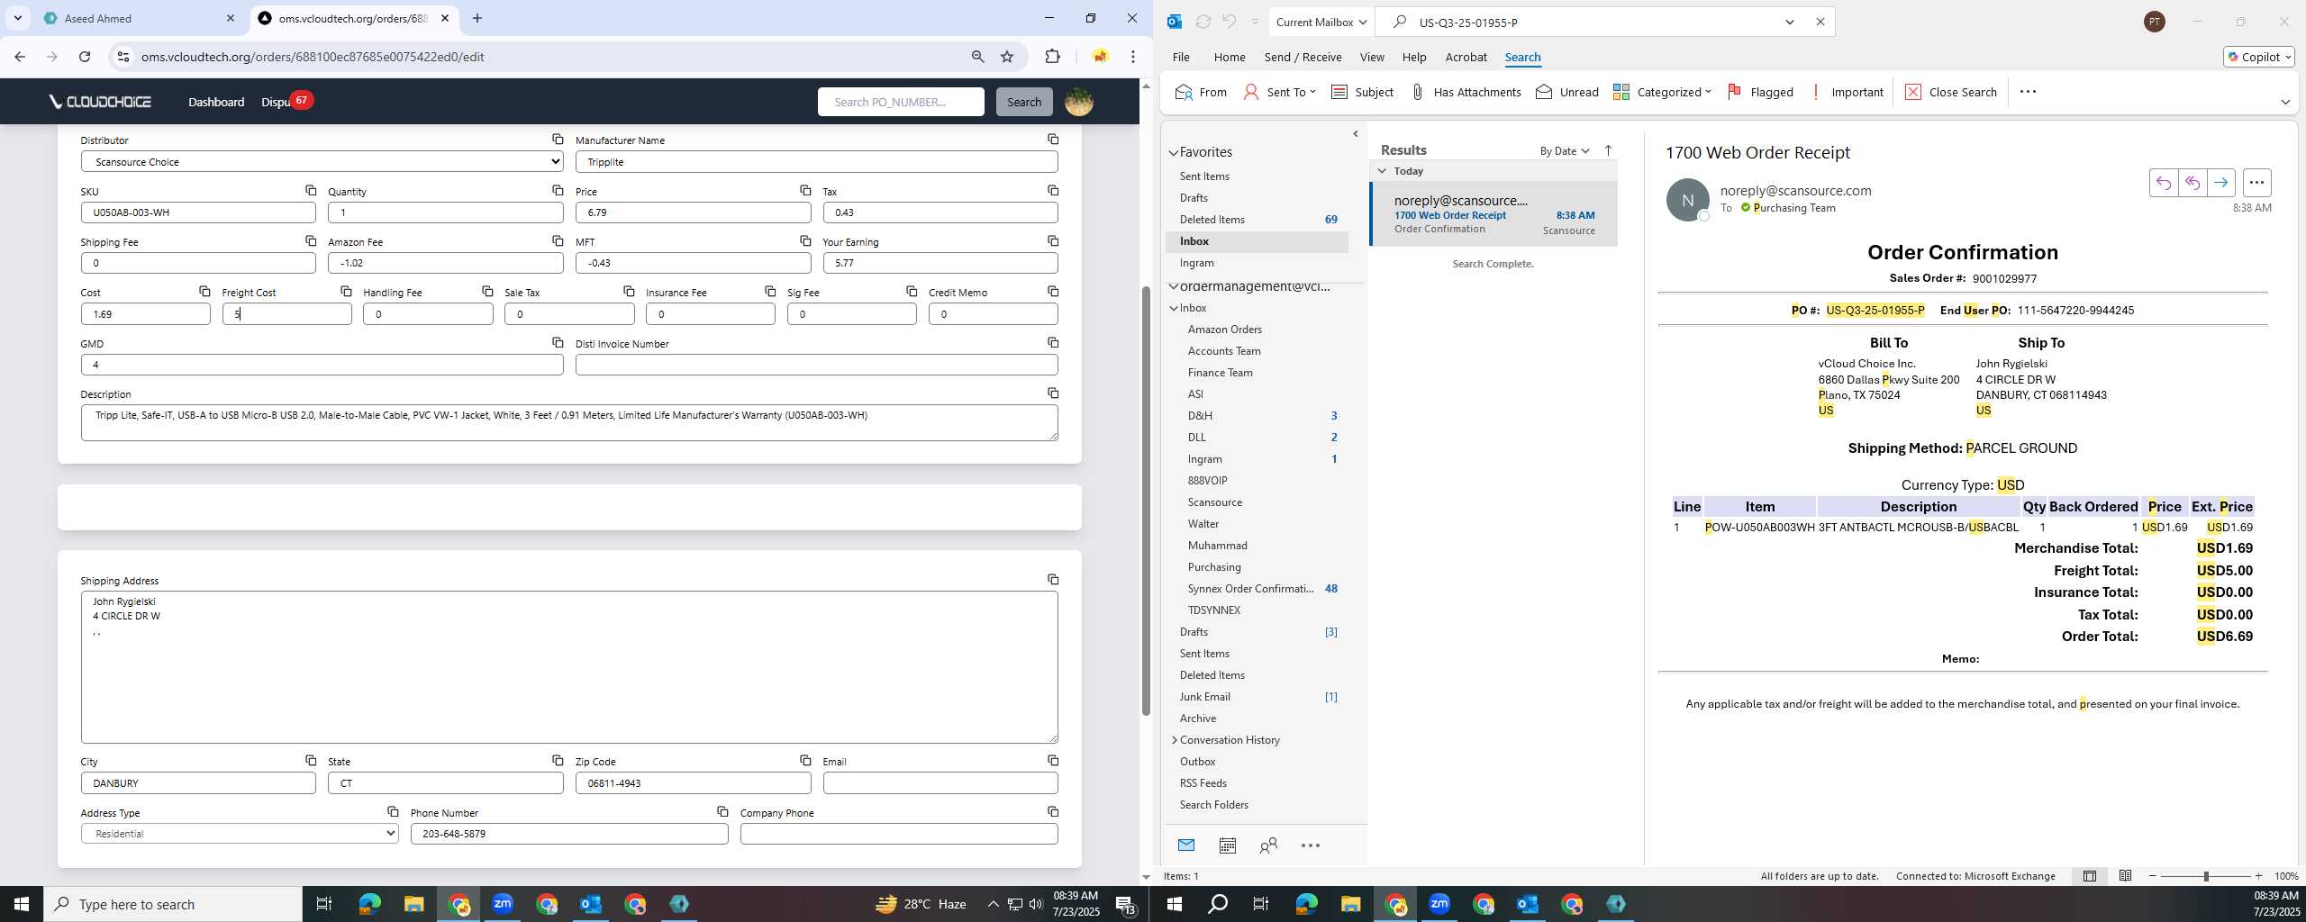Click the OMS page vertical scrollbar
The image size is (2306, 922).
coord(1146,500)
